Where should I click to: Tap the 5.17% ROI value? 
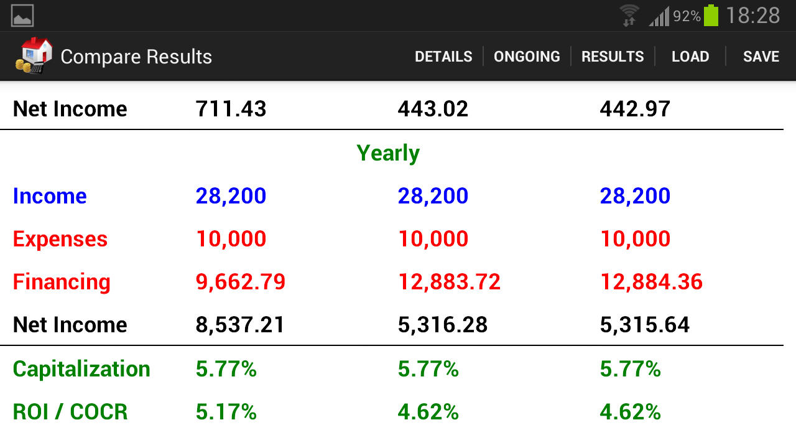226,412
